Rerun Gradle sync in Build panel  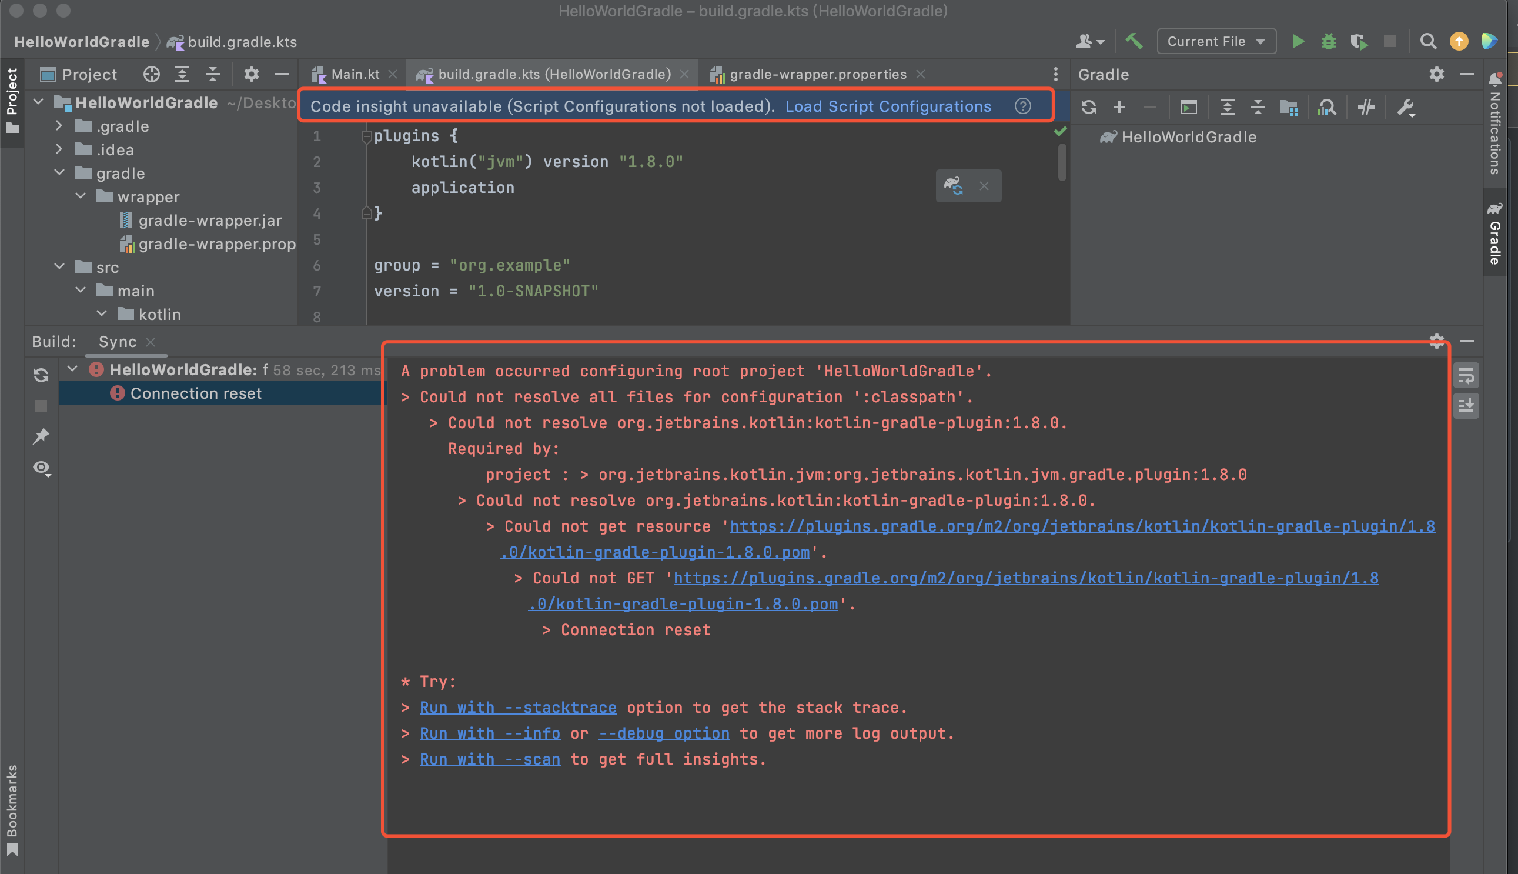41,375
